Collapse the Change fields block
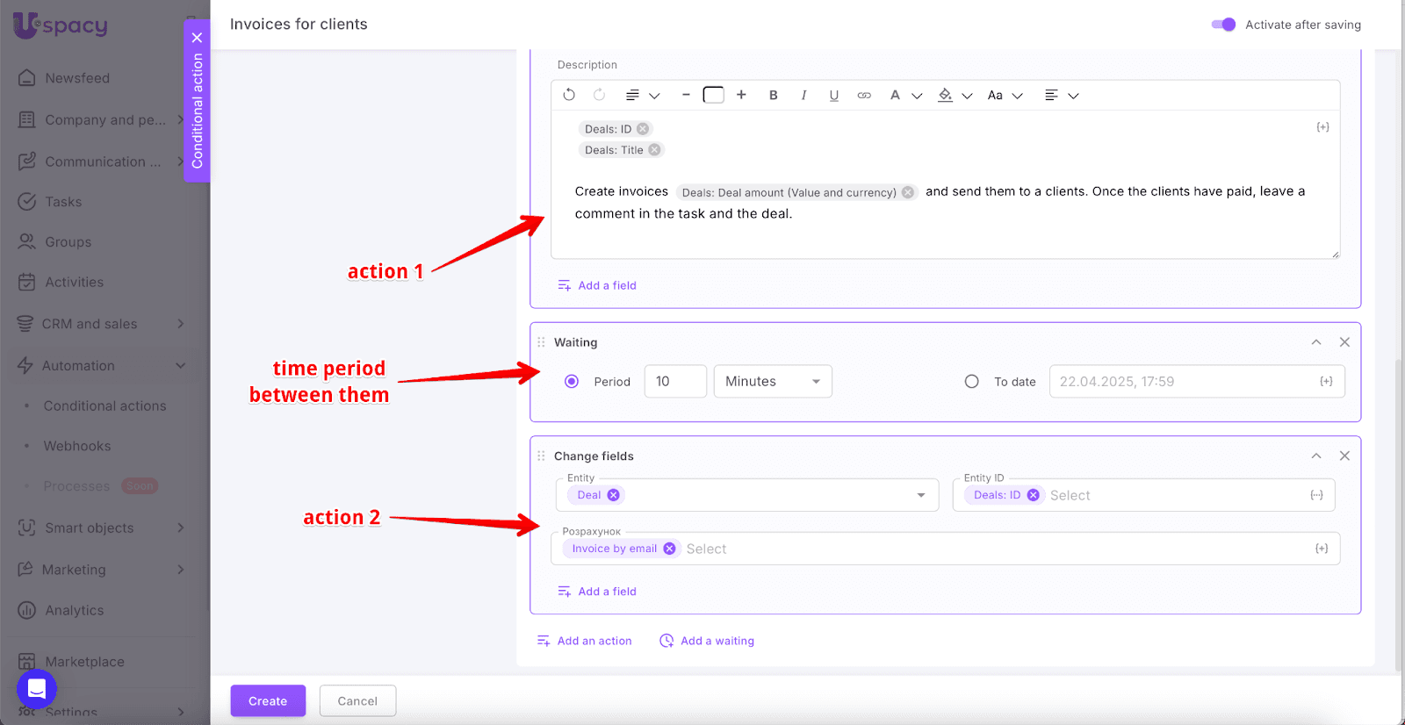Screen dimensions: 1405x725 click(x=1315, y=456)
